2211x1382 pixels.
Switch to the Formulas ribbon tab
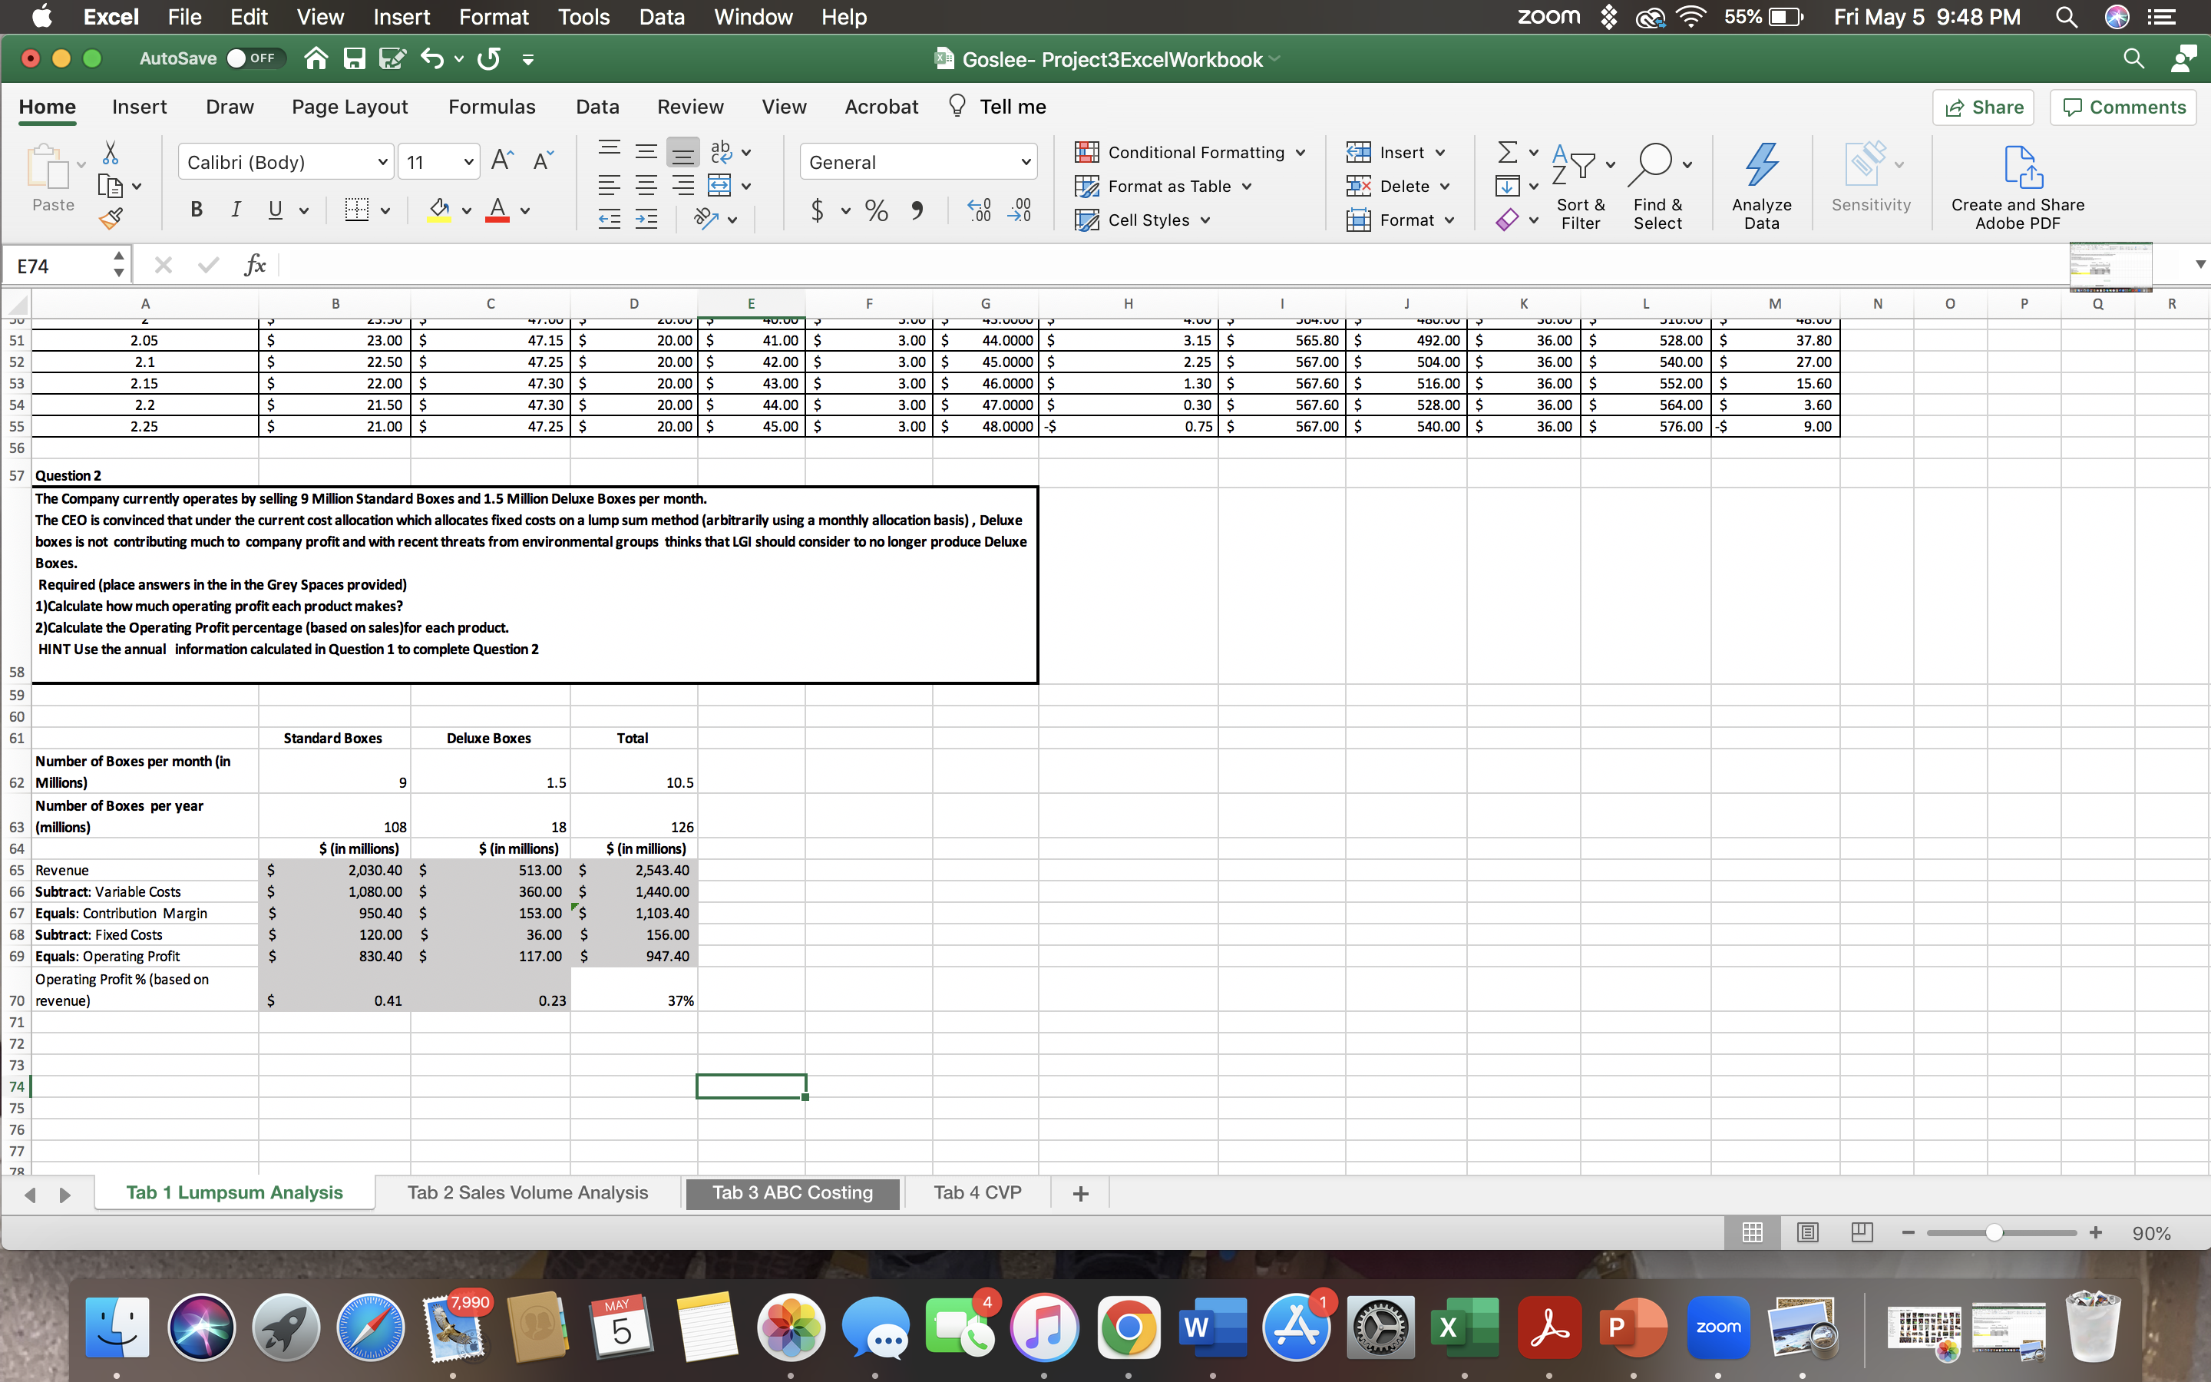point(491,106)
